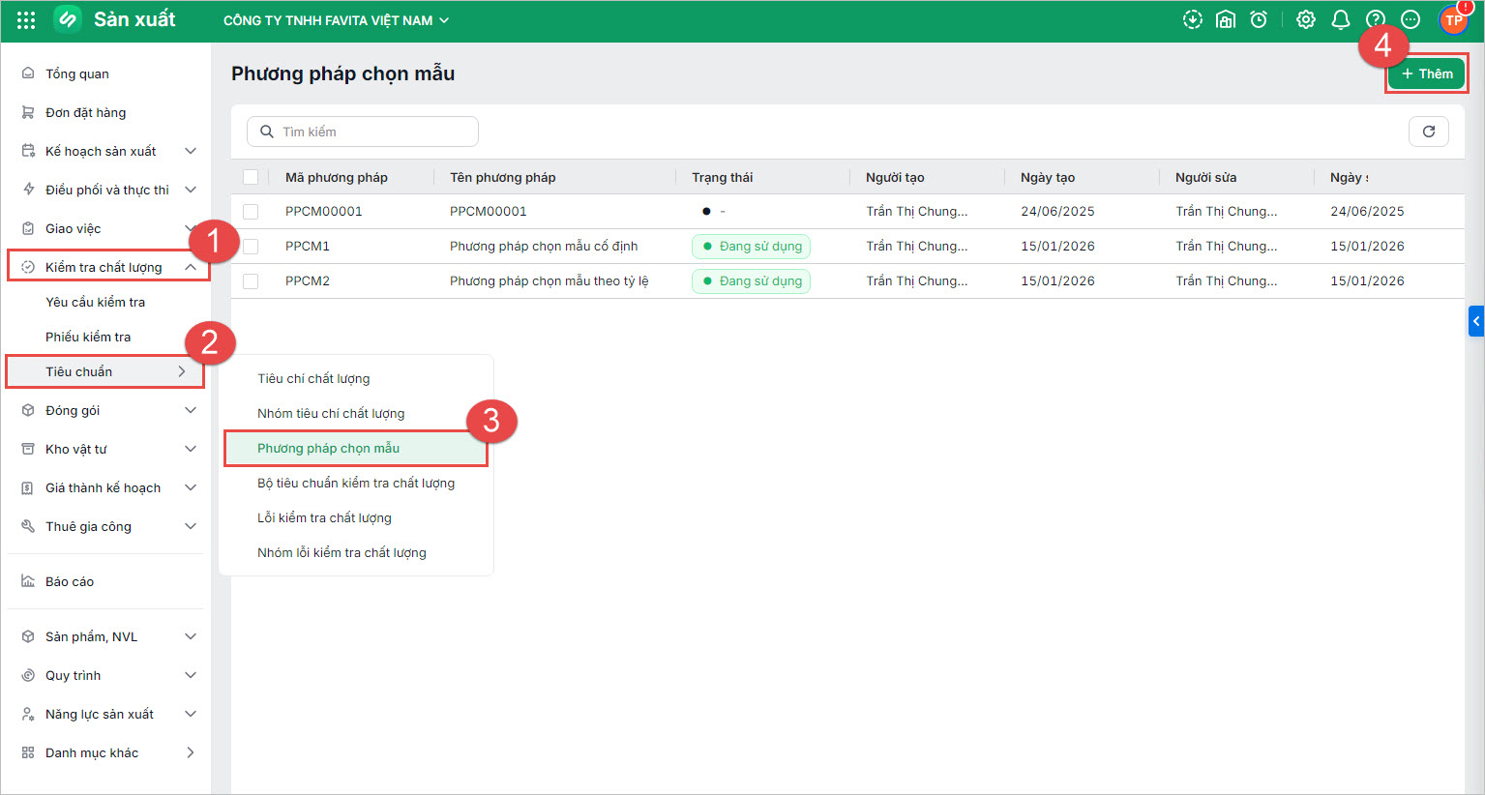The image size is (1485, 795).
Task: Click the PPCM2 method code cell
Action: (308, 280)
